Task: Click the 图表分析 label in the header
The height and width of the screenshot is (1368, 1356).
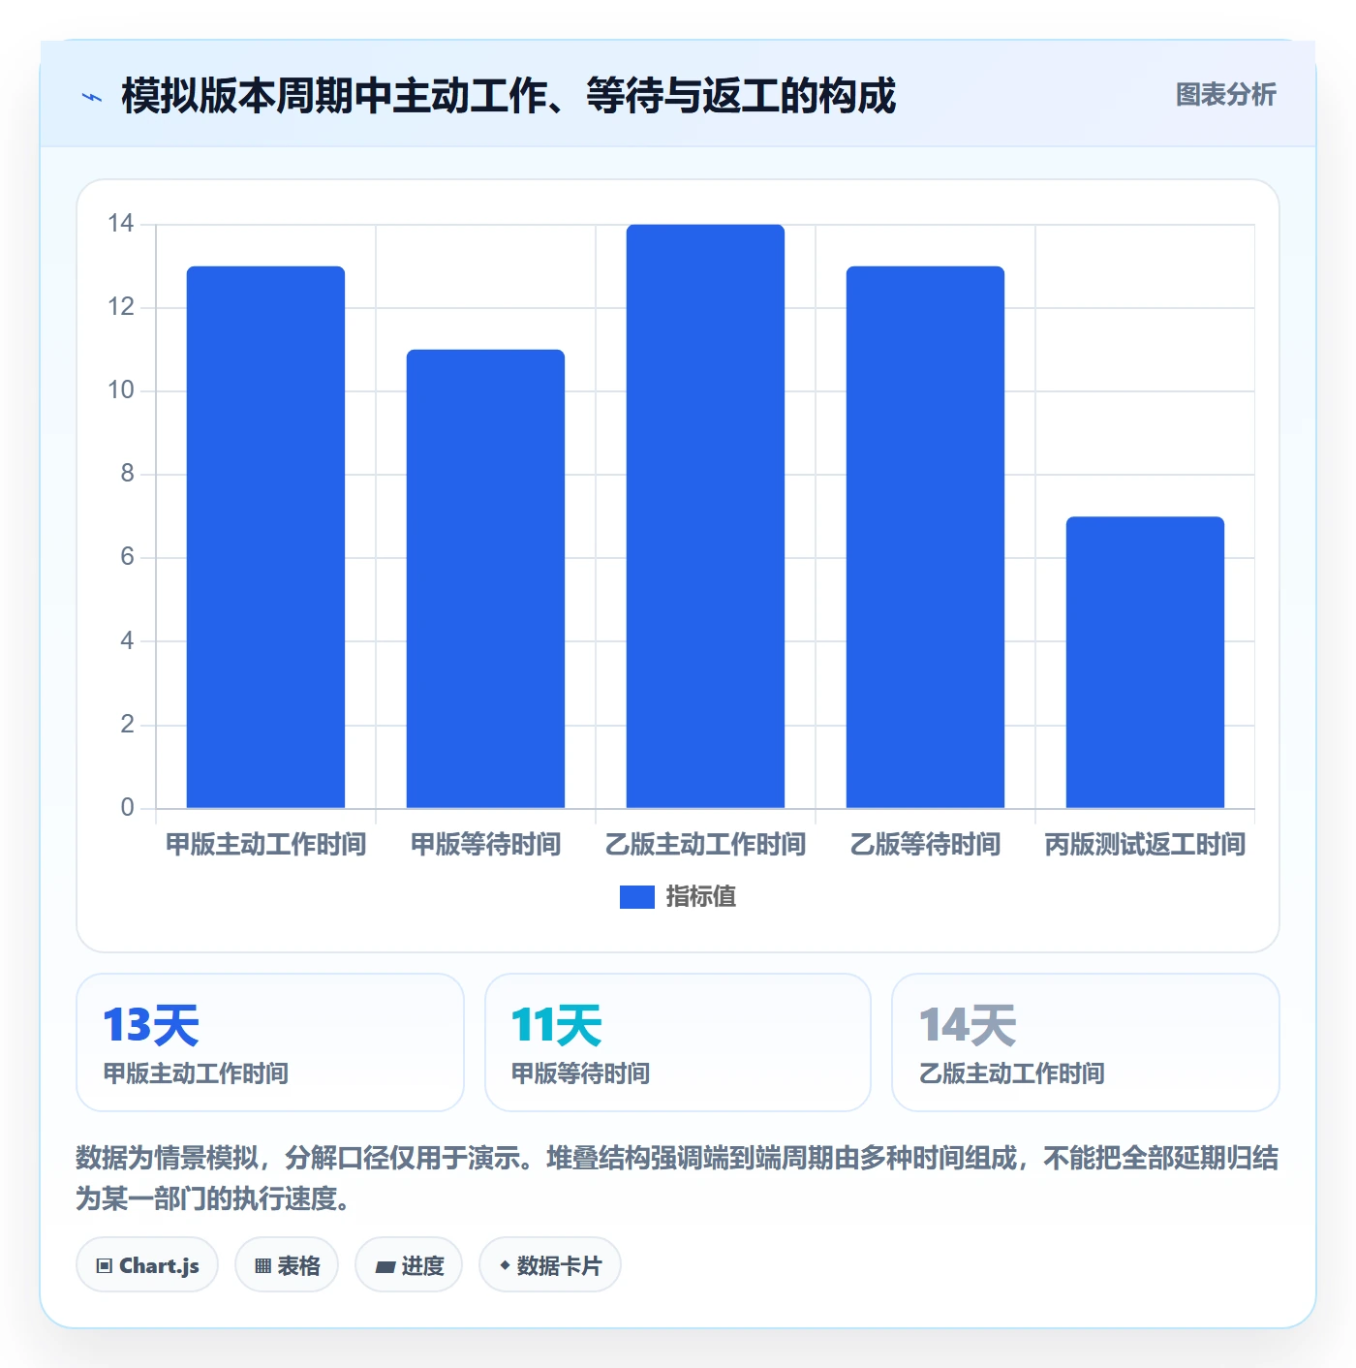Action: 1225,95
